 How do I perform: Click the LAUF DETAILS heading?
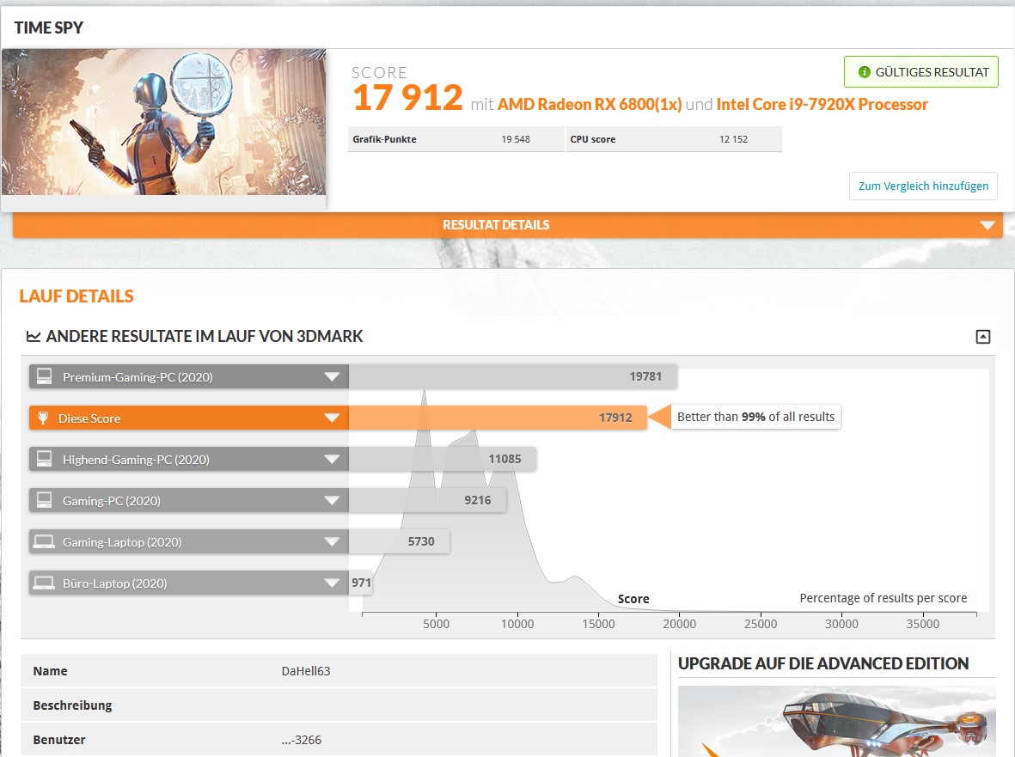coord(76,296)
